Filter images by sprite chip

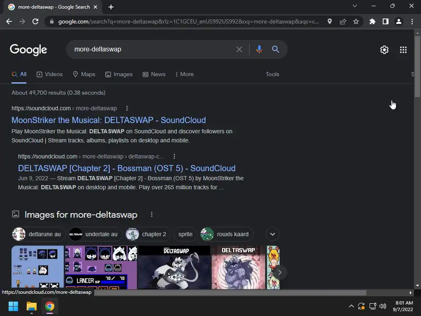(x=185, y=234)
